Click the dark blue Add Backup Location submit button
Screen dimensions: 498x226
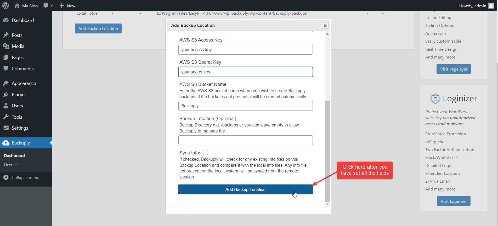coord(245,189)
